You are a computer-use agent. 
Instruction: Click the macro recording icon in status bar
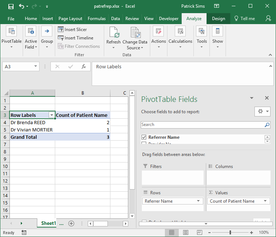[x=24, y=232]
